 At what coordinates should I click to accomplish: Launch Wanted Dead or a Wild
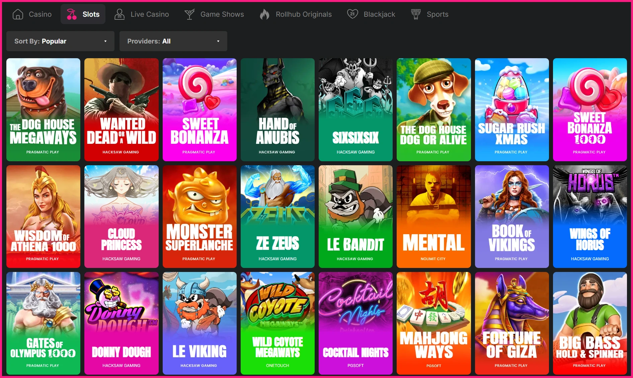tap(122, 110)
